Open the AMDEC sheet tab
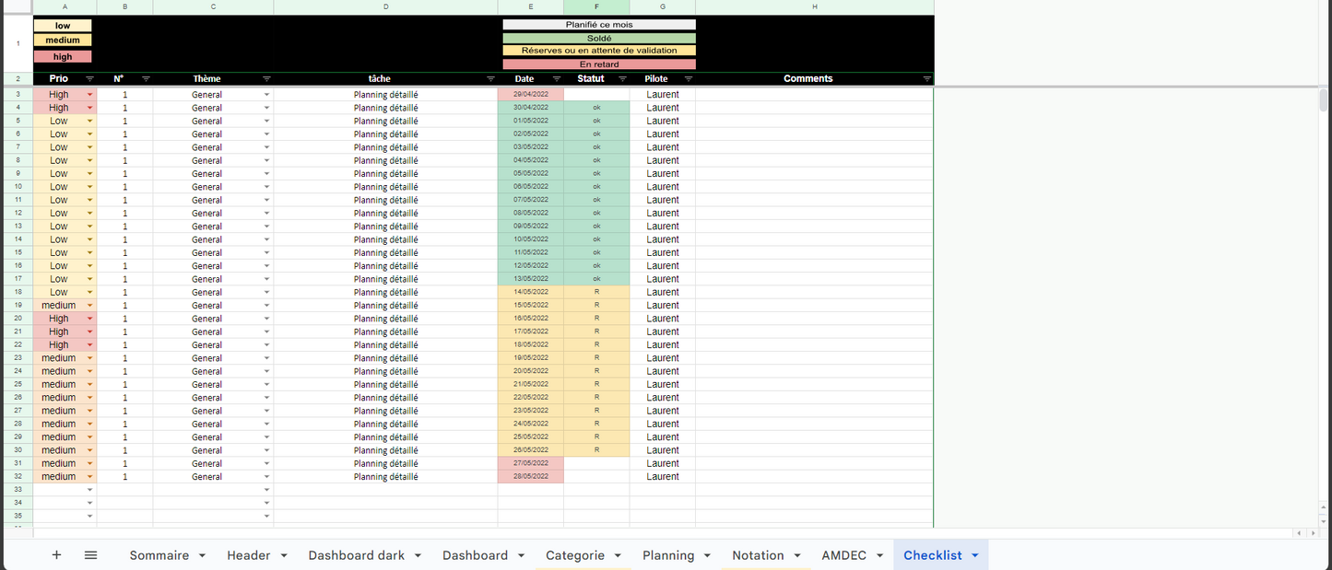Screen dimensions: 1332x570 843,555
